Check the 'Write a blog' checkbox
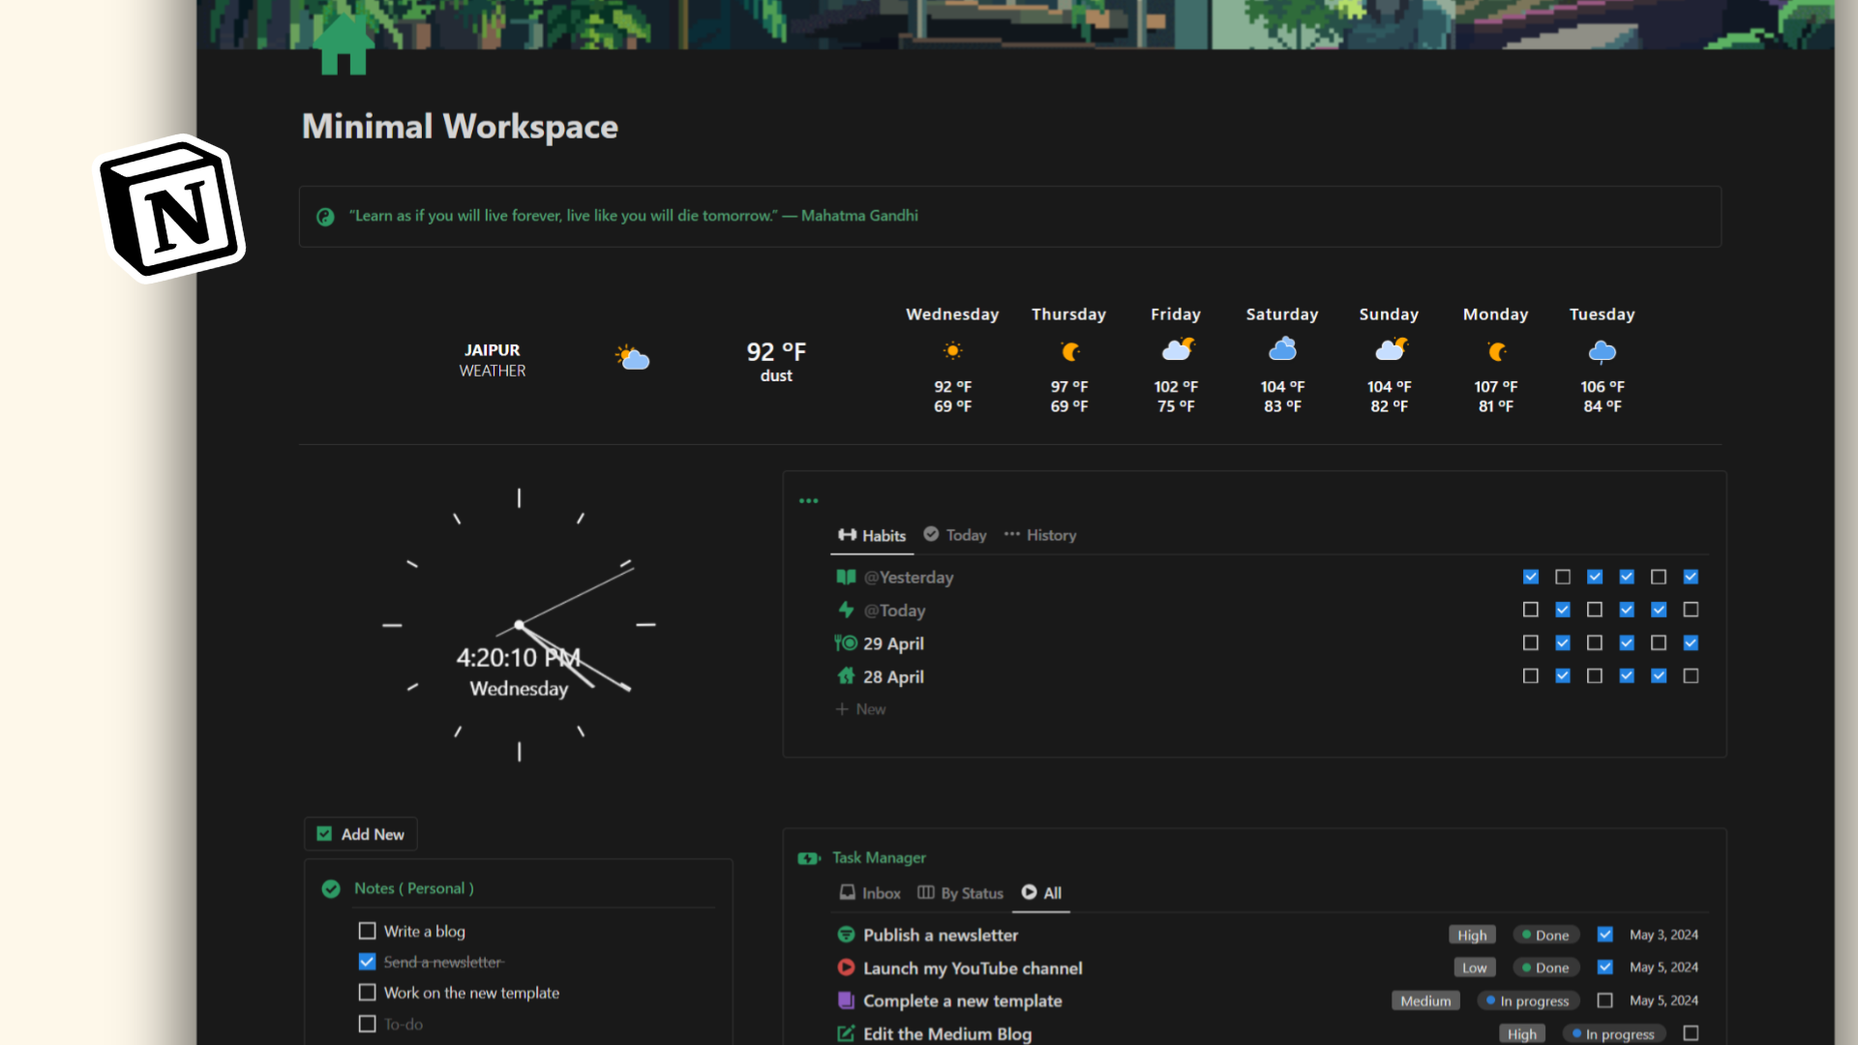 (367, 931)
